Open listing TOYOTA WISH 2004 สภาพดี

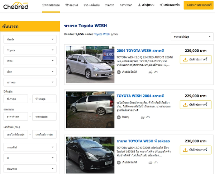coord(140,96)
